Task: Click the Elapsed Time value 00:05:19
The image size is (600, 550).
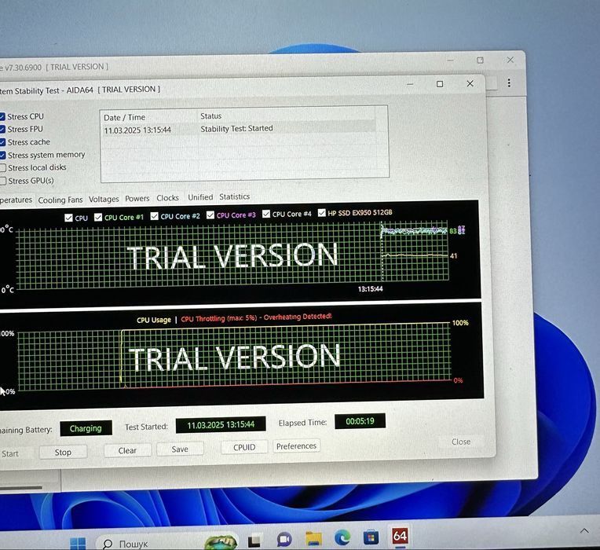Action: tap(360, 421)
